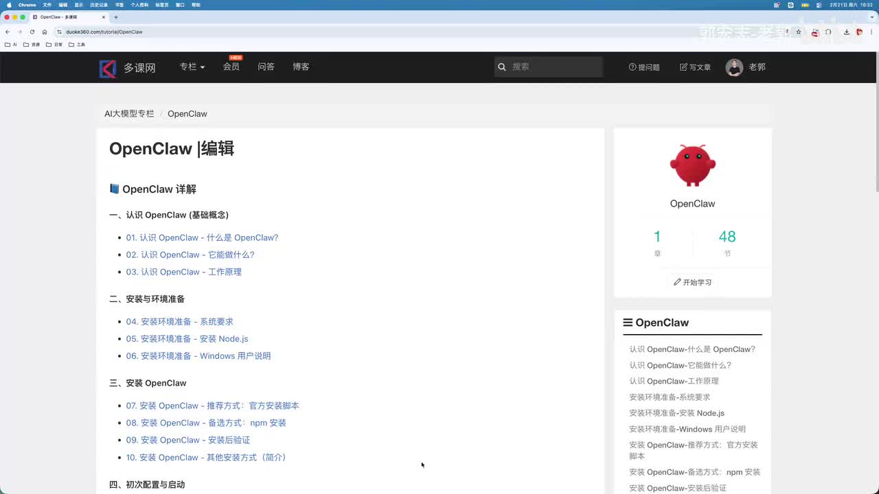Select sidebar item 备选方式：npm 安装
The height and width of the screenshot is (494, 879).
coord(694,472)
